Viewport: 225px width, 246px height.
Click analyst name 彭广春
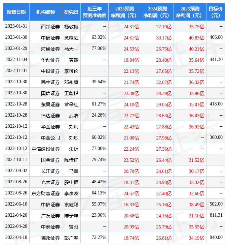coord(71,238)
